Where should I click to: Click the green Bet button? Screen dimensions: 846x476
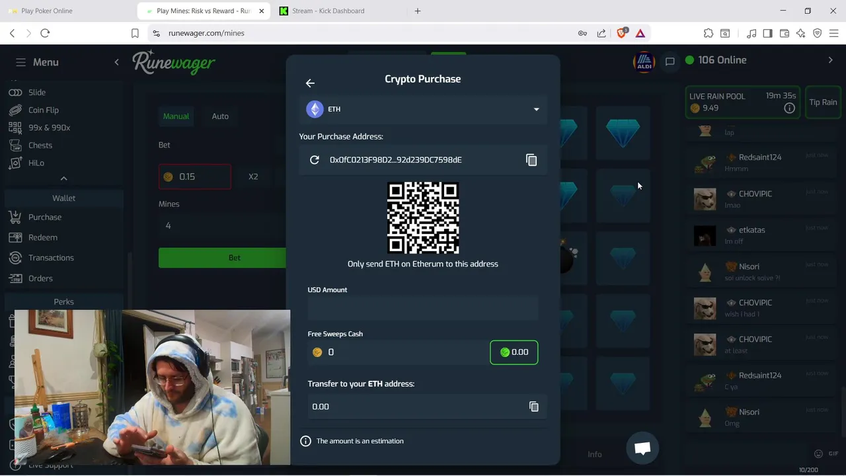pos(223,258)
